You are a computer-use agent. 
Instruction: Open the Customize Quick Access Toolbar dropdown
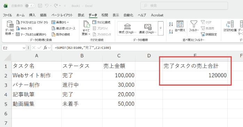click(x=65, y=6)
